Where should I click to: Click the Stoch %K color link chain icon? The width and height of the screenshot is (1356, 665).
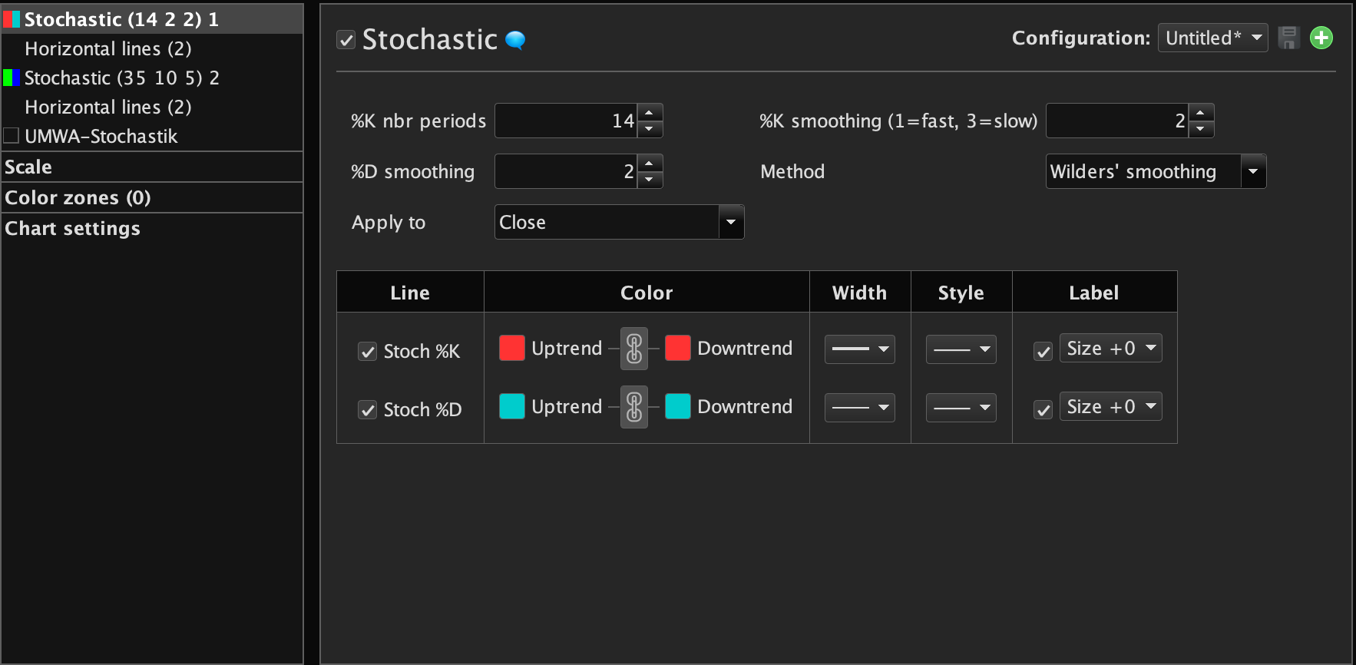pos(634,349)
